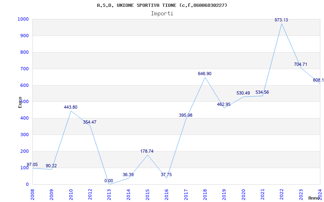The width and height of the screenshot is (324, 202).
Task: Select data label 443.80
Action: (x=70, y=107)
